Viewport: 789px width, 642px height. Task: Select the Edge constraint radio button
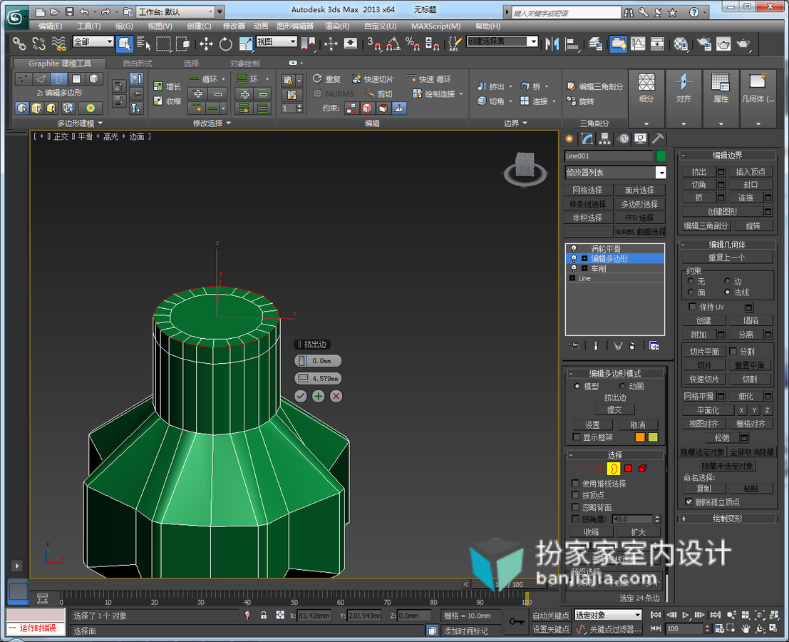pyautogui.click(x=727, y=281)
